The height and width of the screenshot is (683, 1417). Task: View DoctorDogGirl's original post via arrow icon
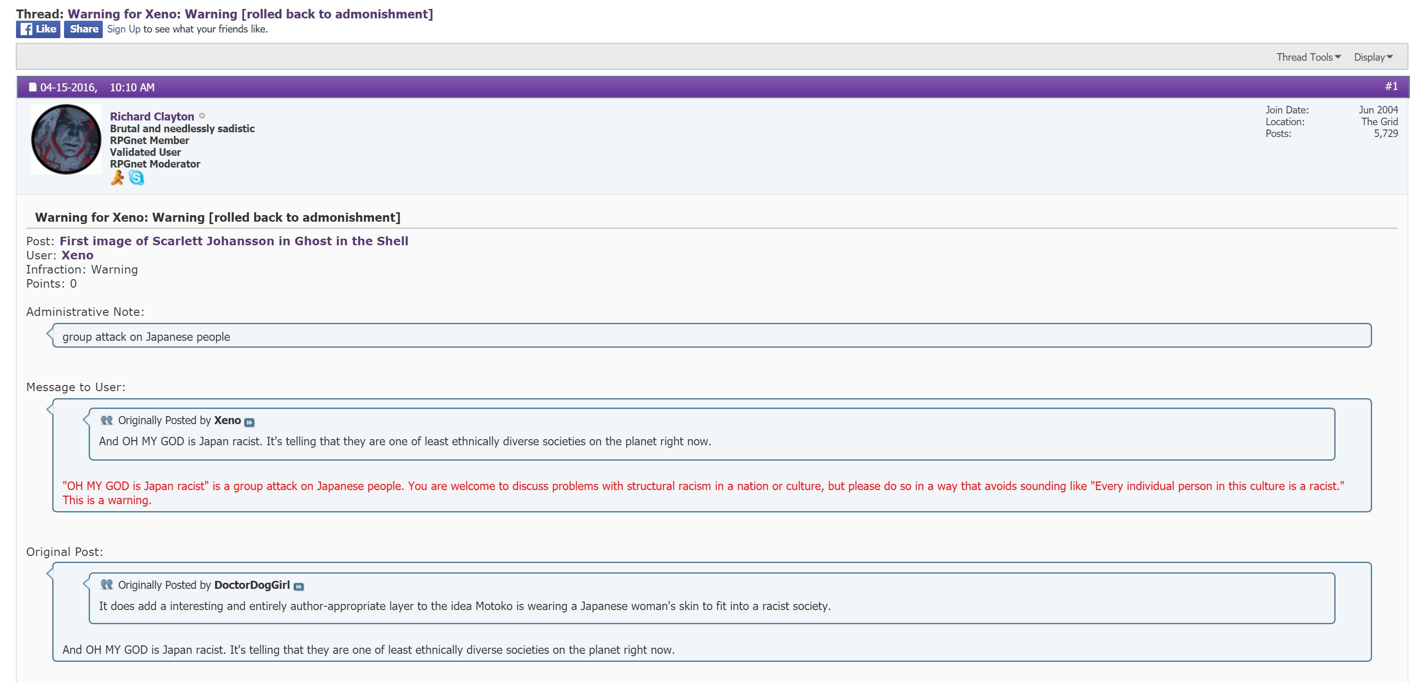pyautogui.click(x=299, y=587)
